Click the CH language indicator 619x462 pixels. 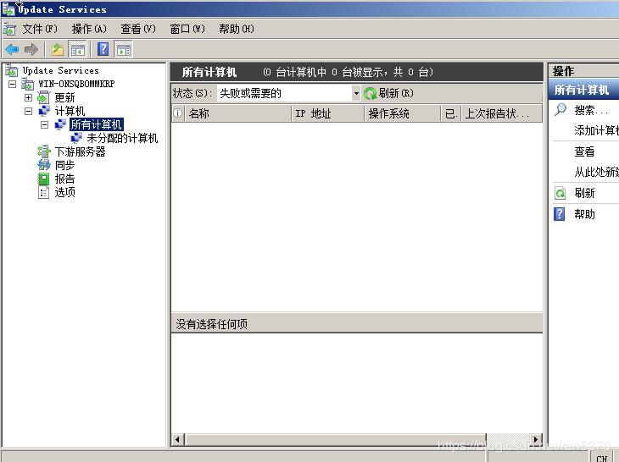(602, 458)
